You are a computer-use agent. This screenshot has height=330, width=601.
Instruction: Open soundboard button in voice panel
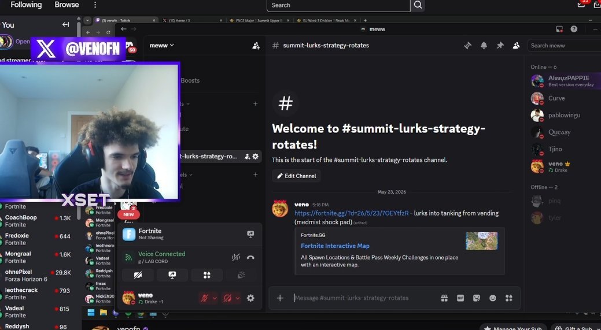tap(241, 275)
